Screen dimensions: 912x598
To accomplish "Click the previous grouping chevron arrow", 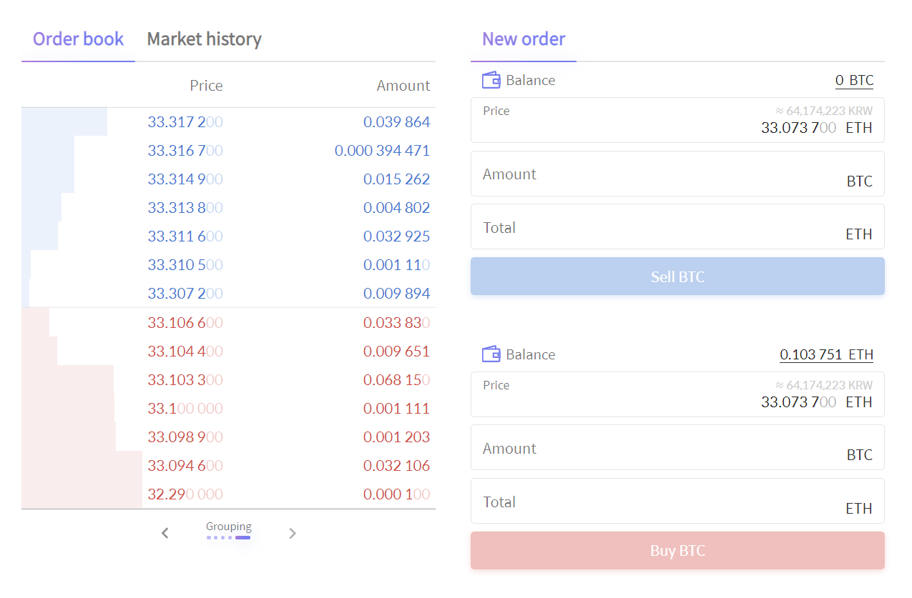I will [x=165, y=533].
